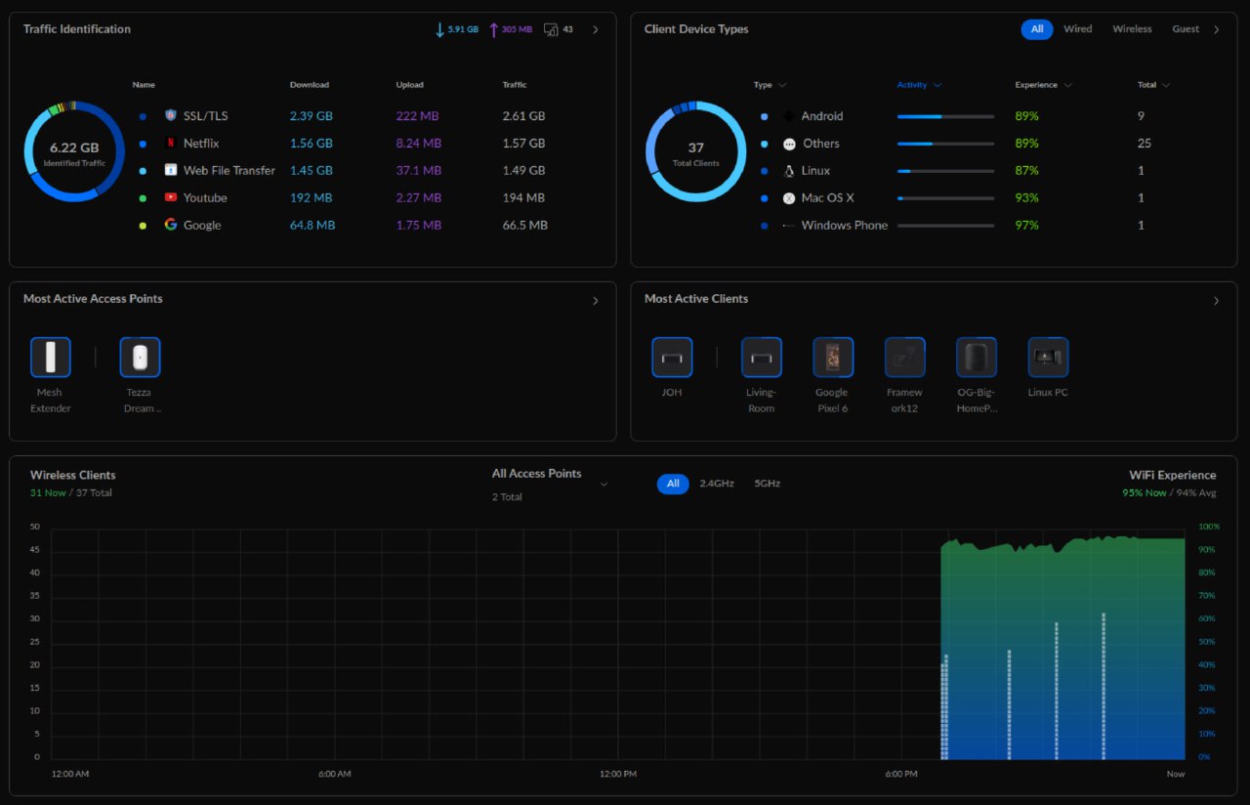Image resolution: width=1250 pixels, height=805 pixels.
Task: Select the Linux PC client icon
Action: pyautogui.click(x=1048, y=358)
